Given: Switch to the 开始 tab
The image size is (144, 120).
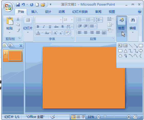Looking at the screenshot, I should 21,12.
